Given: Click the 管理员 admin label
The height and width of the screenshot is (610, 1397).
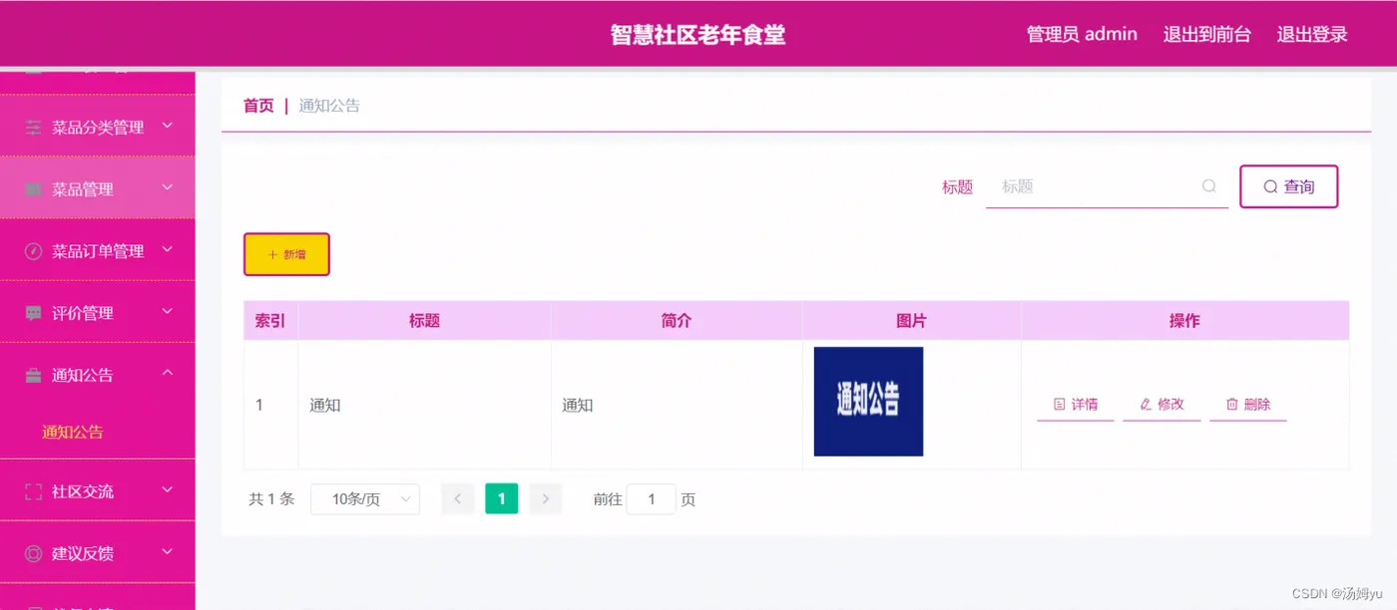Looking at the screenshot, I should click(x=1082, y=34).
